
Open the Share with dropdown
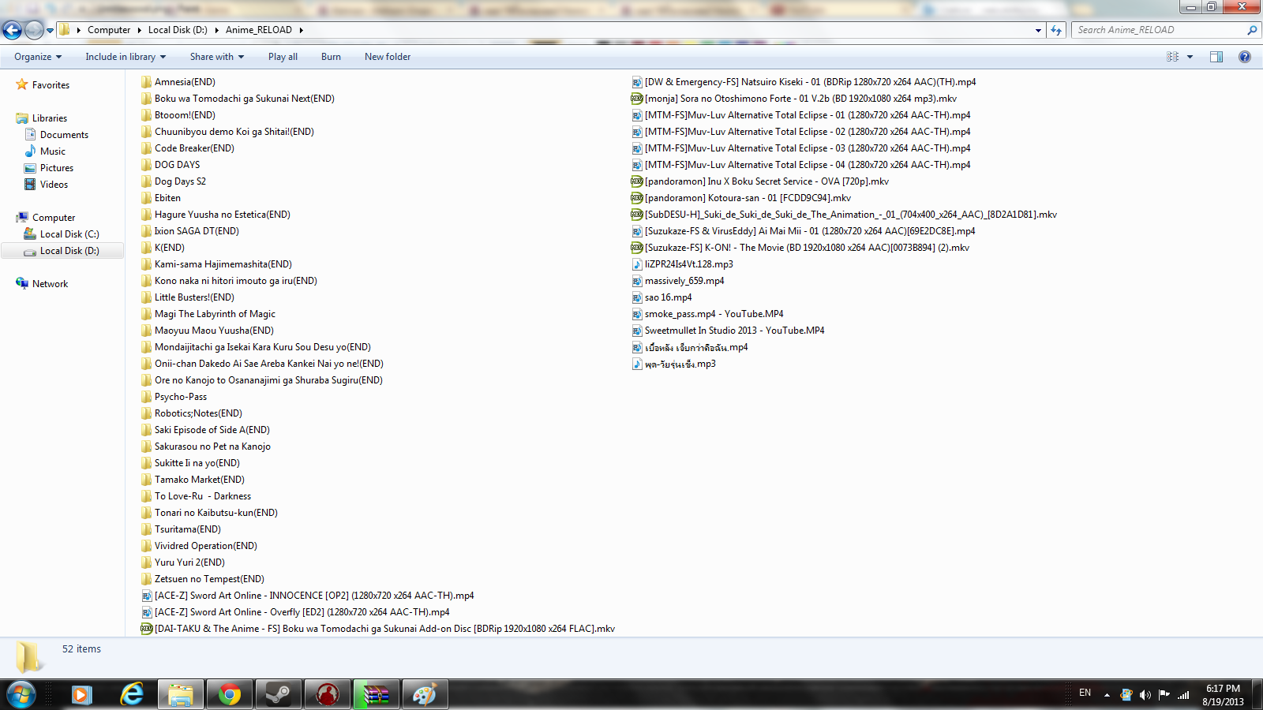(217, 57)
